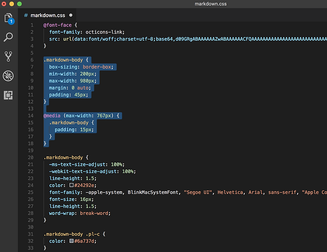
Task: Click -webkit-text-size-adjust declaration
Action: coord(92,171)
